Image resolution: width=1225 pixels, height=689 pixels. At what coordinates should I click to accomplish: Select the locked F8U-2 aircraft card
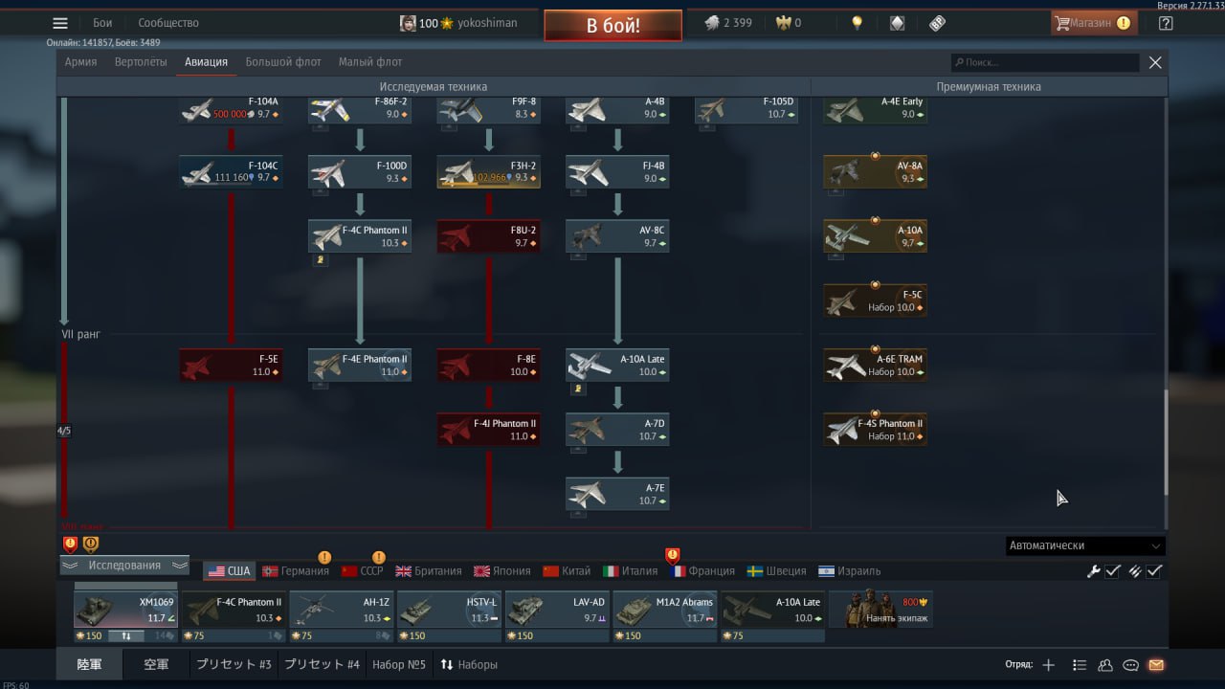(x=489, y=236)
